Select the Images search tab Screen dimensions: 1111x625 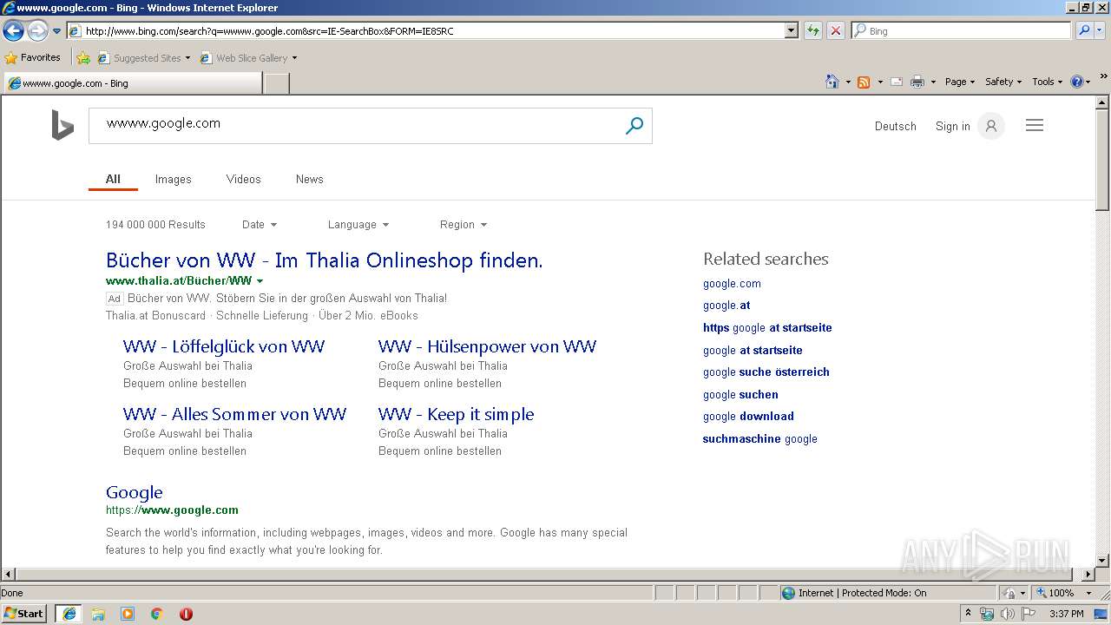[x=173, y=179]
